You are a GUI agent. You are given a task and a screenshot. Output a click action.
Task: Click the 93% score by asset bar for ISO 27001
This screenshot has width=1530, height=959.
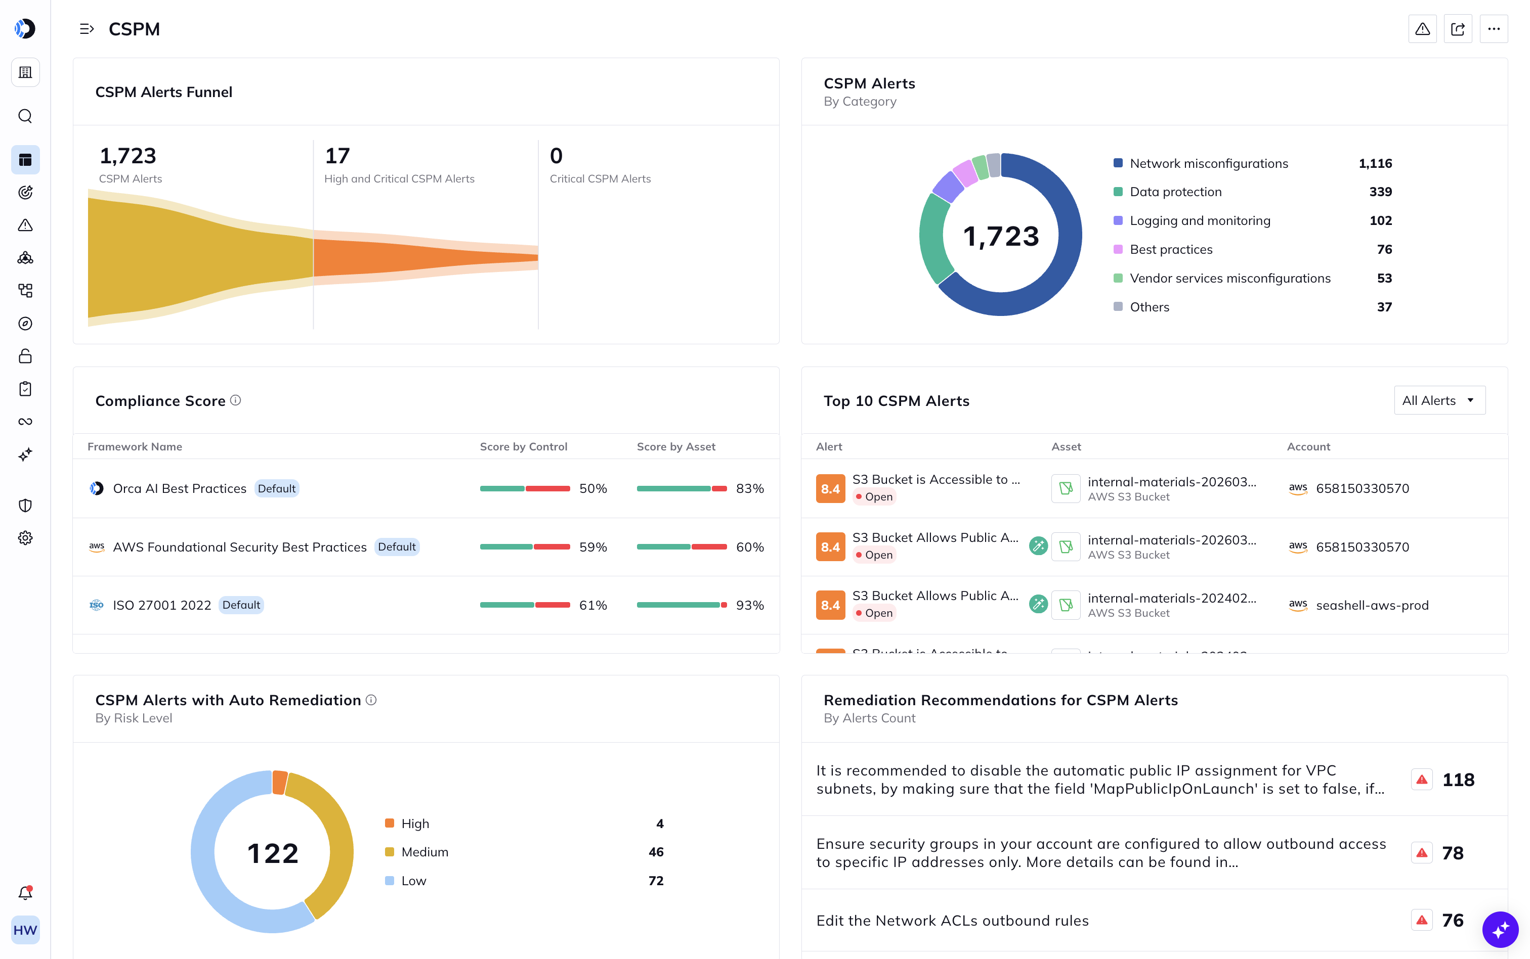tap(682, 605)
